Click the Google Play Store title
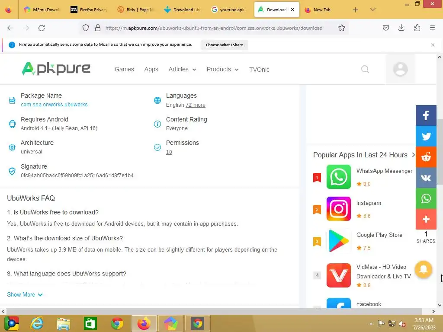This screenshot has width=443, height=332. (x=379, y=235)
